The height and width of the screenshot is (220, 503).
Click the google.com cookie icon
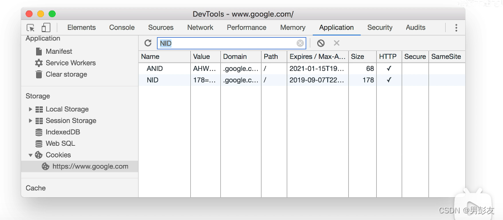46,166
